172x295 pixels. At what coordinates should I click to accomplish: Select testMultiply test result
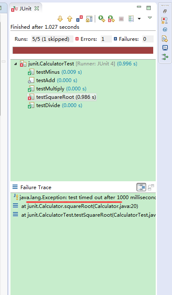click(x=57, y=89)
